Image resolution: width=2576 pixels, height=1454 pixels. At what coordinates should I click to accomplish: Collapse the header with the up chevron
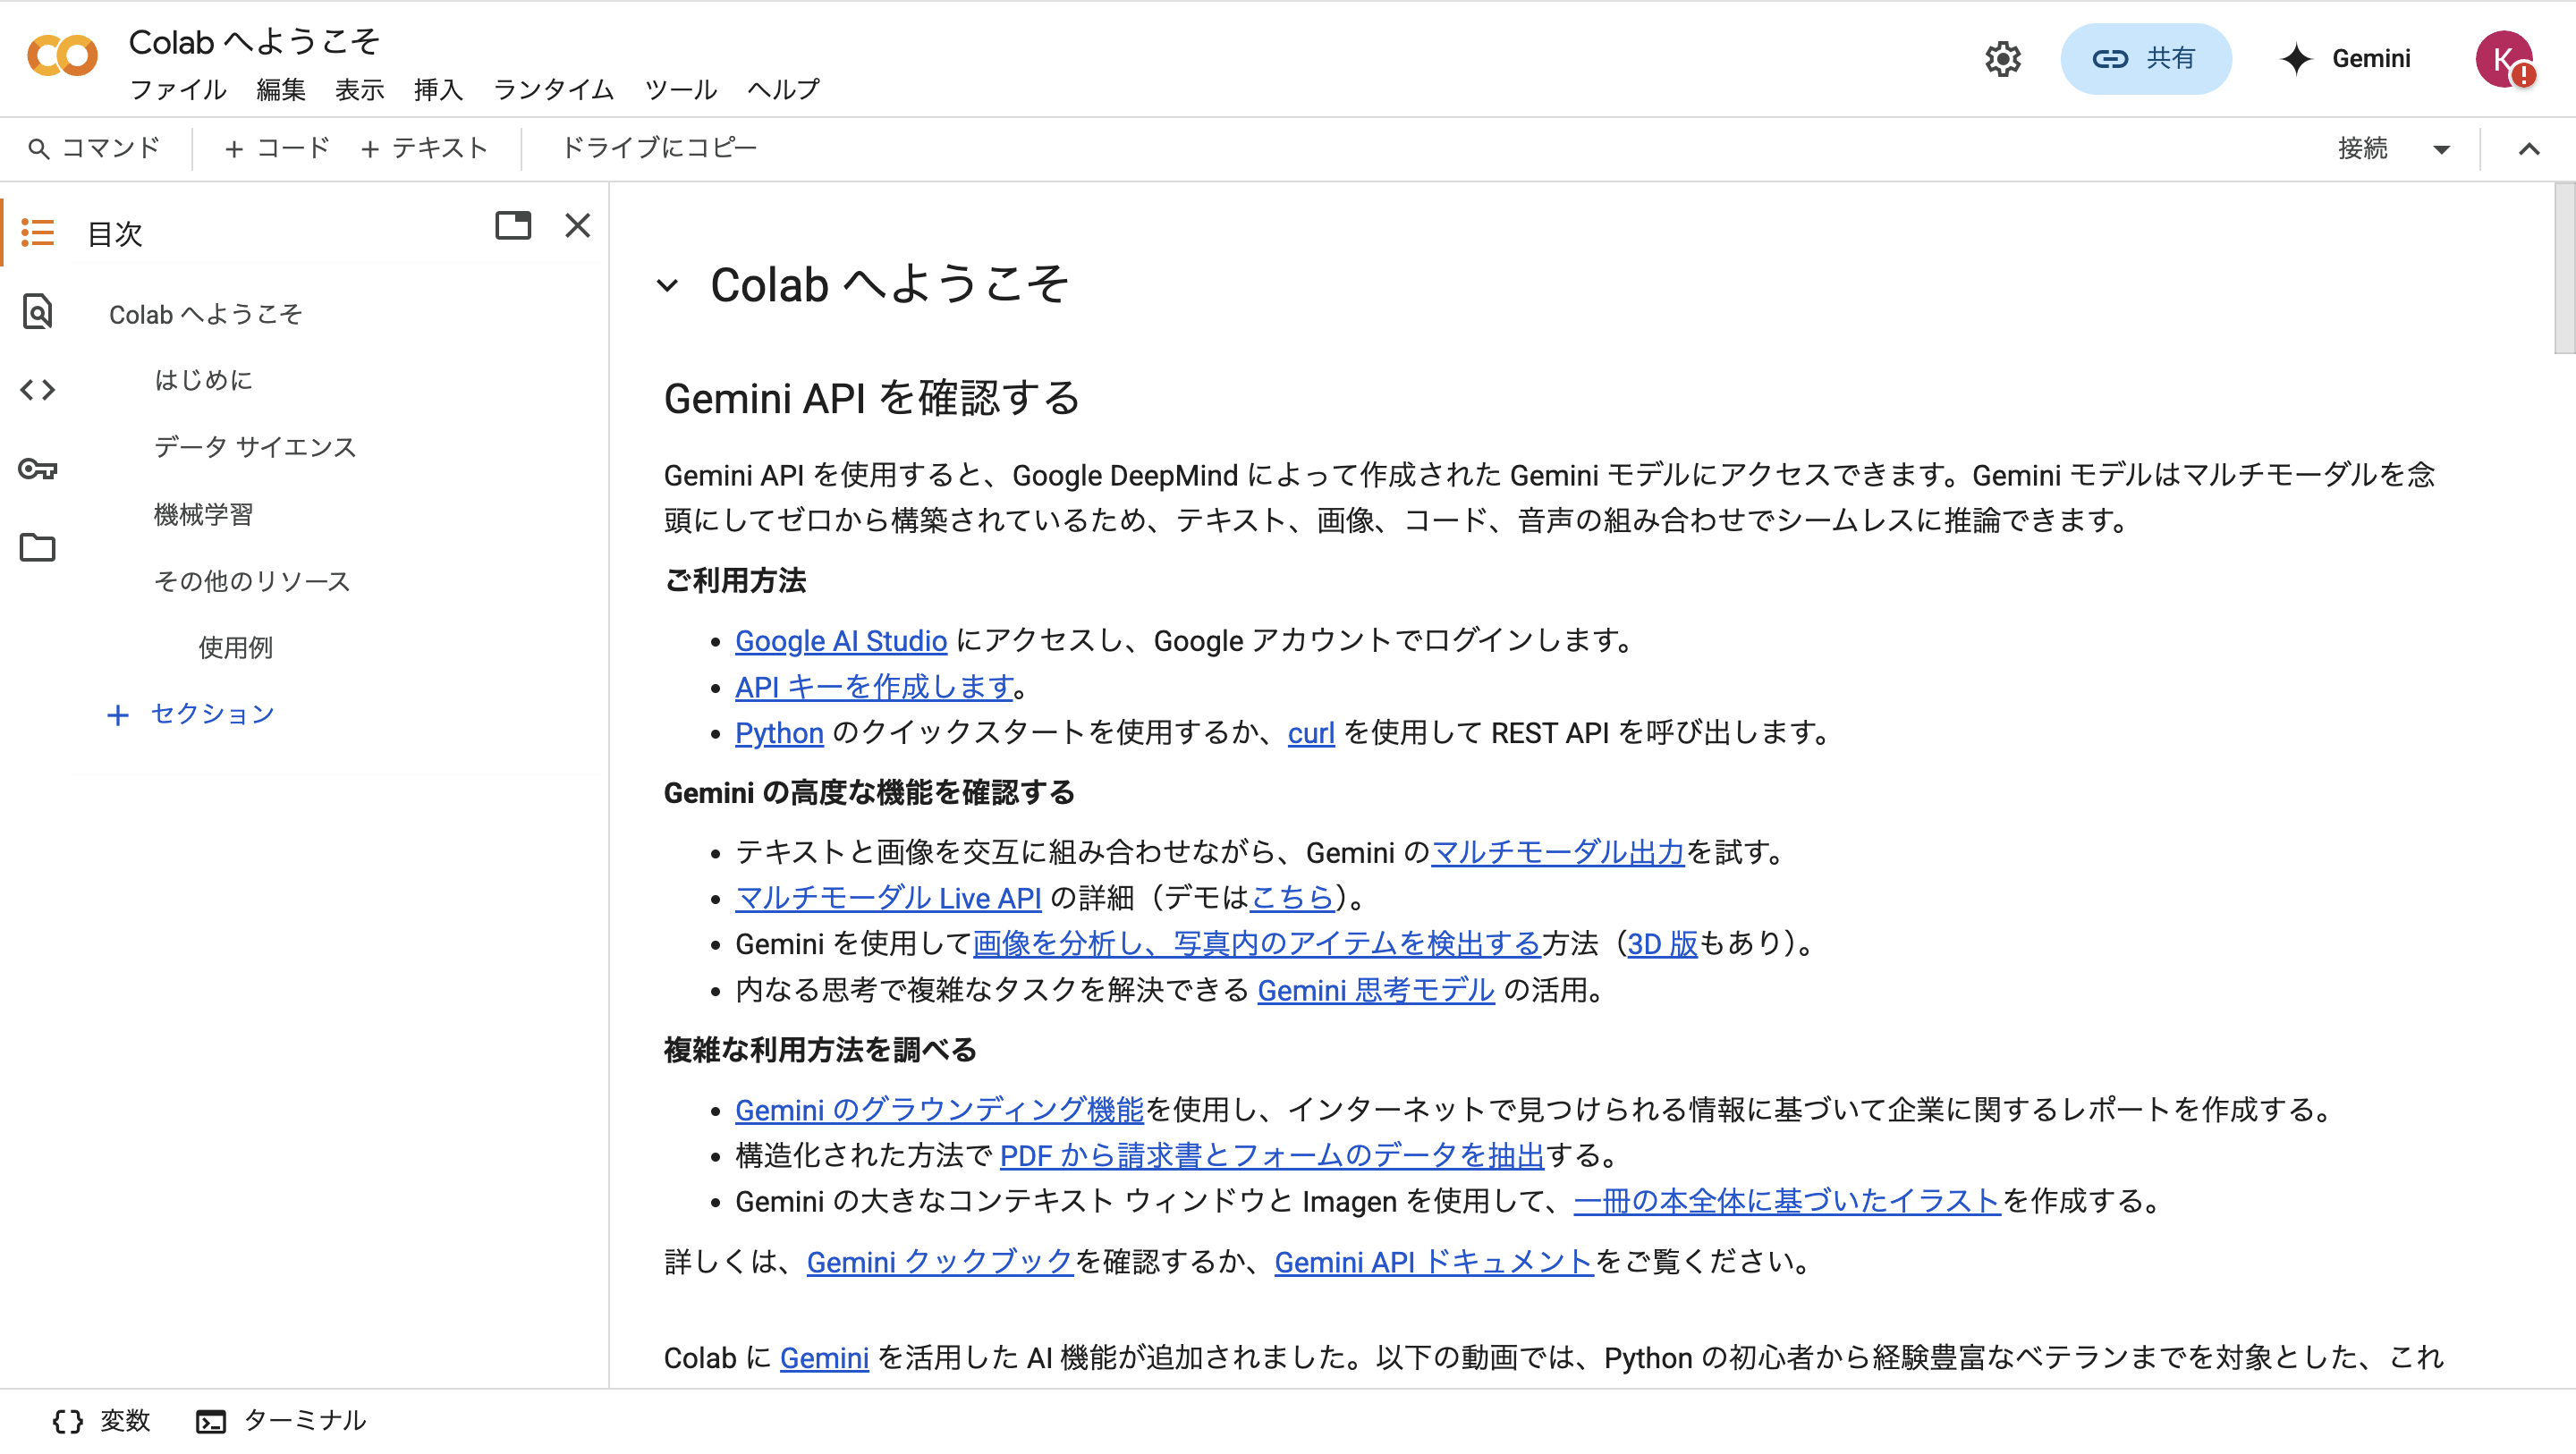point(2529,149)
